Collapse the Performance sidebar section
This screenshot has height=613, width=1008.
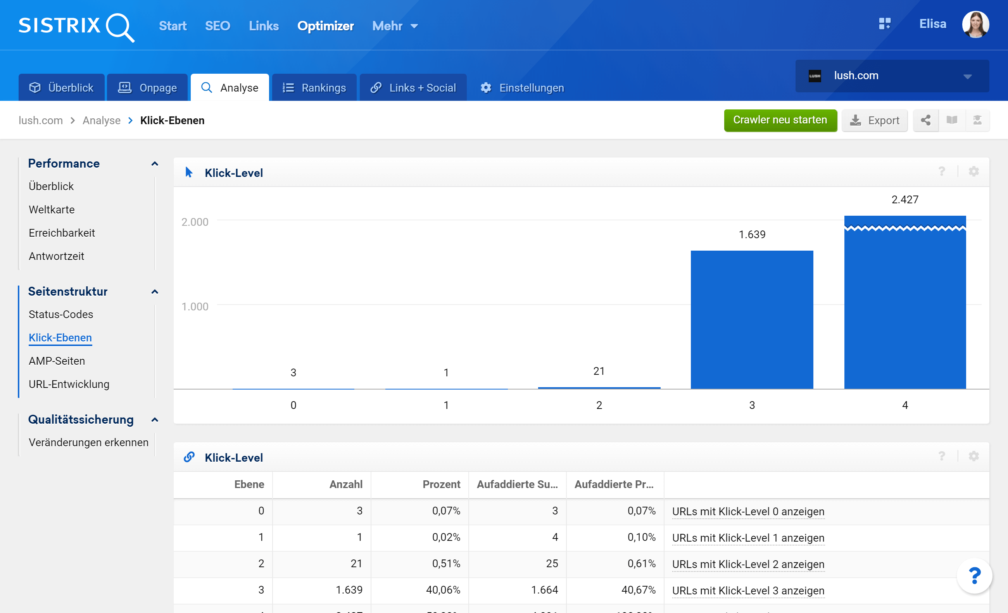[x=155, y=164]
